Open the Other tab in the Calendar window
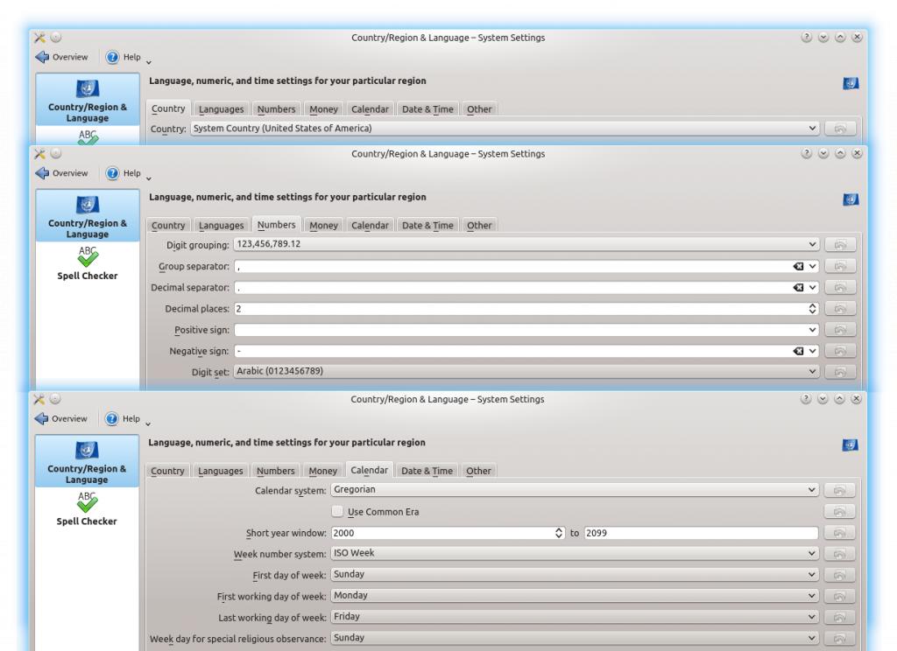 [479, 471]
